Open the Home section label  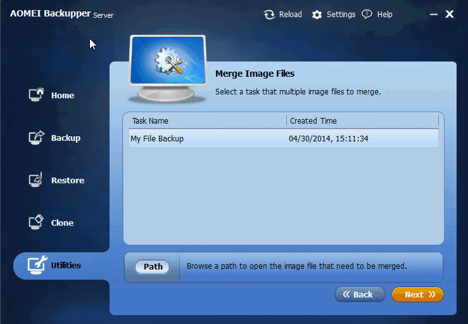click(63, 95)
